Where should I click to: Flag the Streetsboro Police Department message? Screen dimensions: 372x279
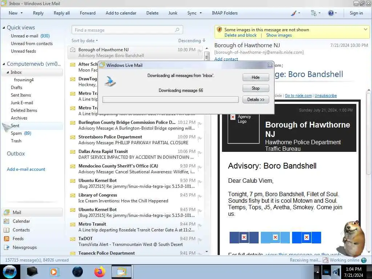199,138
